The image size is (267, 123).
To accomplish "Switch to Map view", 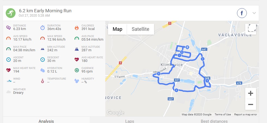I will pyautogui.click(x=118, y=29).
